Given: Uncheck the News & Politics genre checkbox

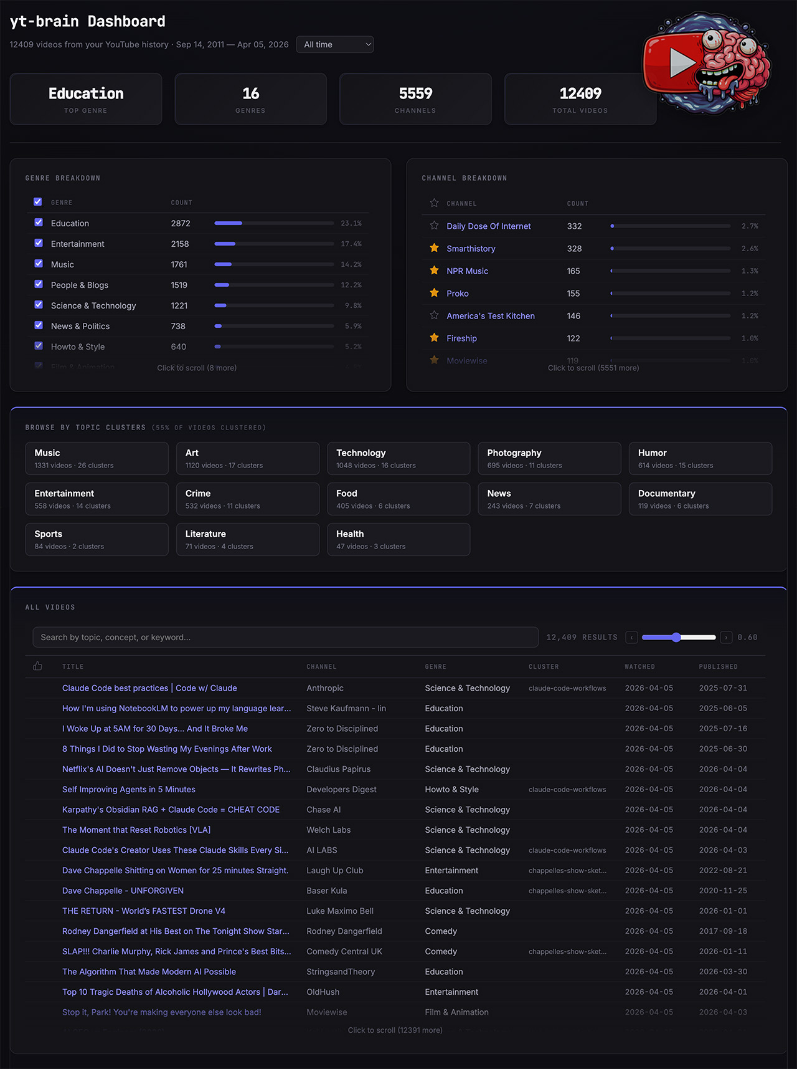Looking at the screenshot, I should (x=39, y=325).
